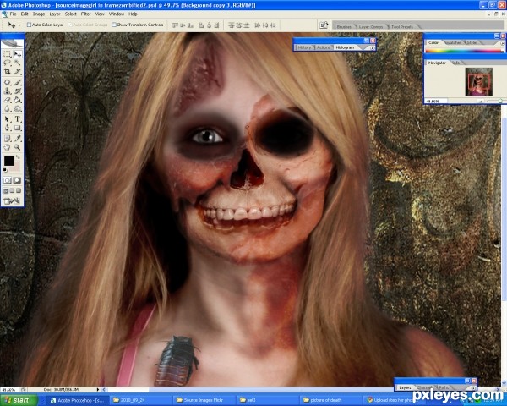507x406 pixels.
Task: Open the Brushes tab in palette well
Action: (344, 27)
